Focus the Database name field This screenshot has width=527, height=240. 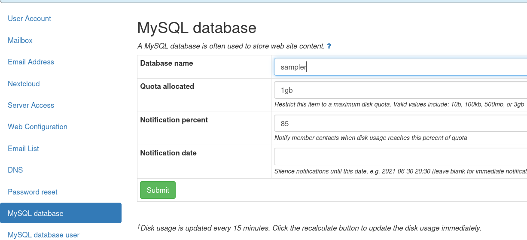point(400,67)
